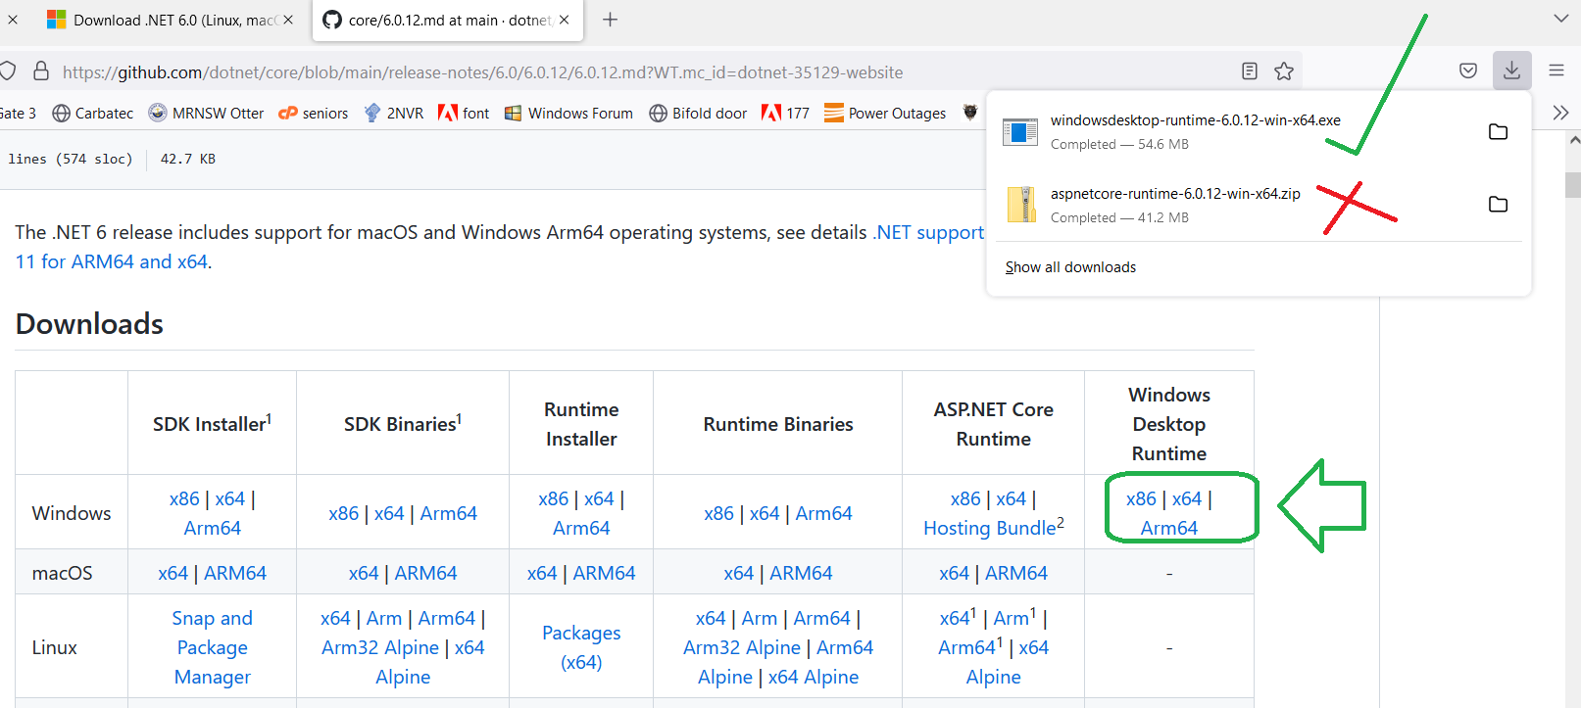Image resolution: width=1581 pixels, height=708 pixels.
Task: Show more bookmarks chevron
Action: coord(1560,113)
